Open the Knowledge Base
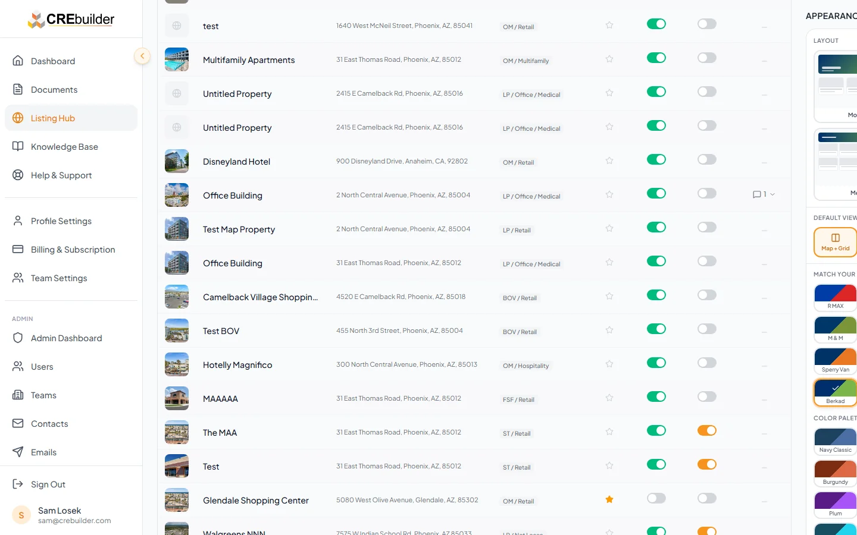Viewport: 857px width, 535px height. 64,146
